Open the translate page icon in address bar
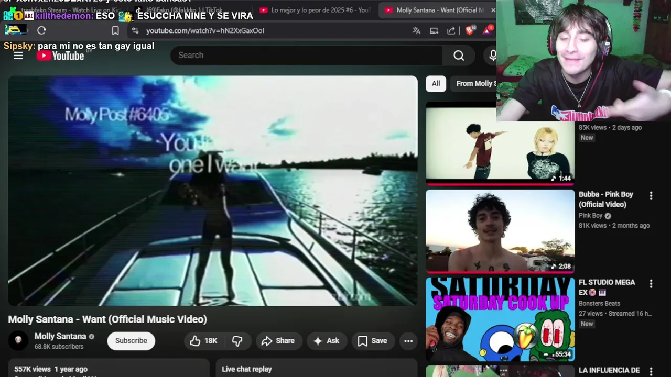 (417, 30)
